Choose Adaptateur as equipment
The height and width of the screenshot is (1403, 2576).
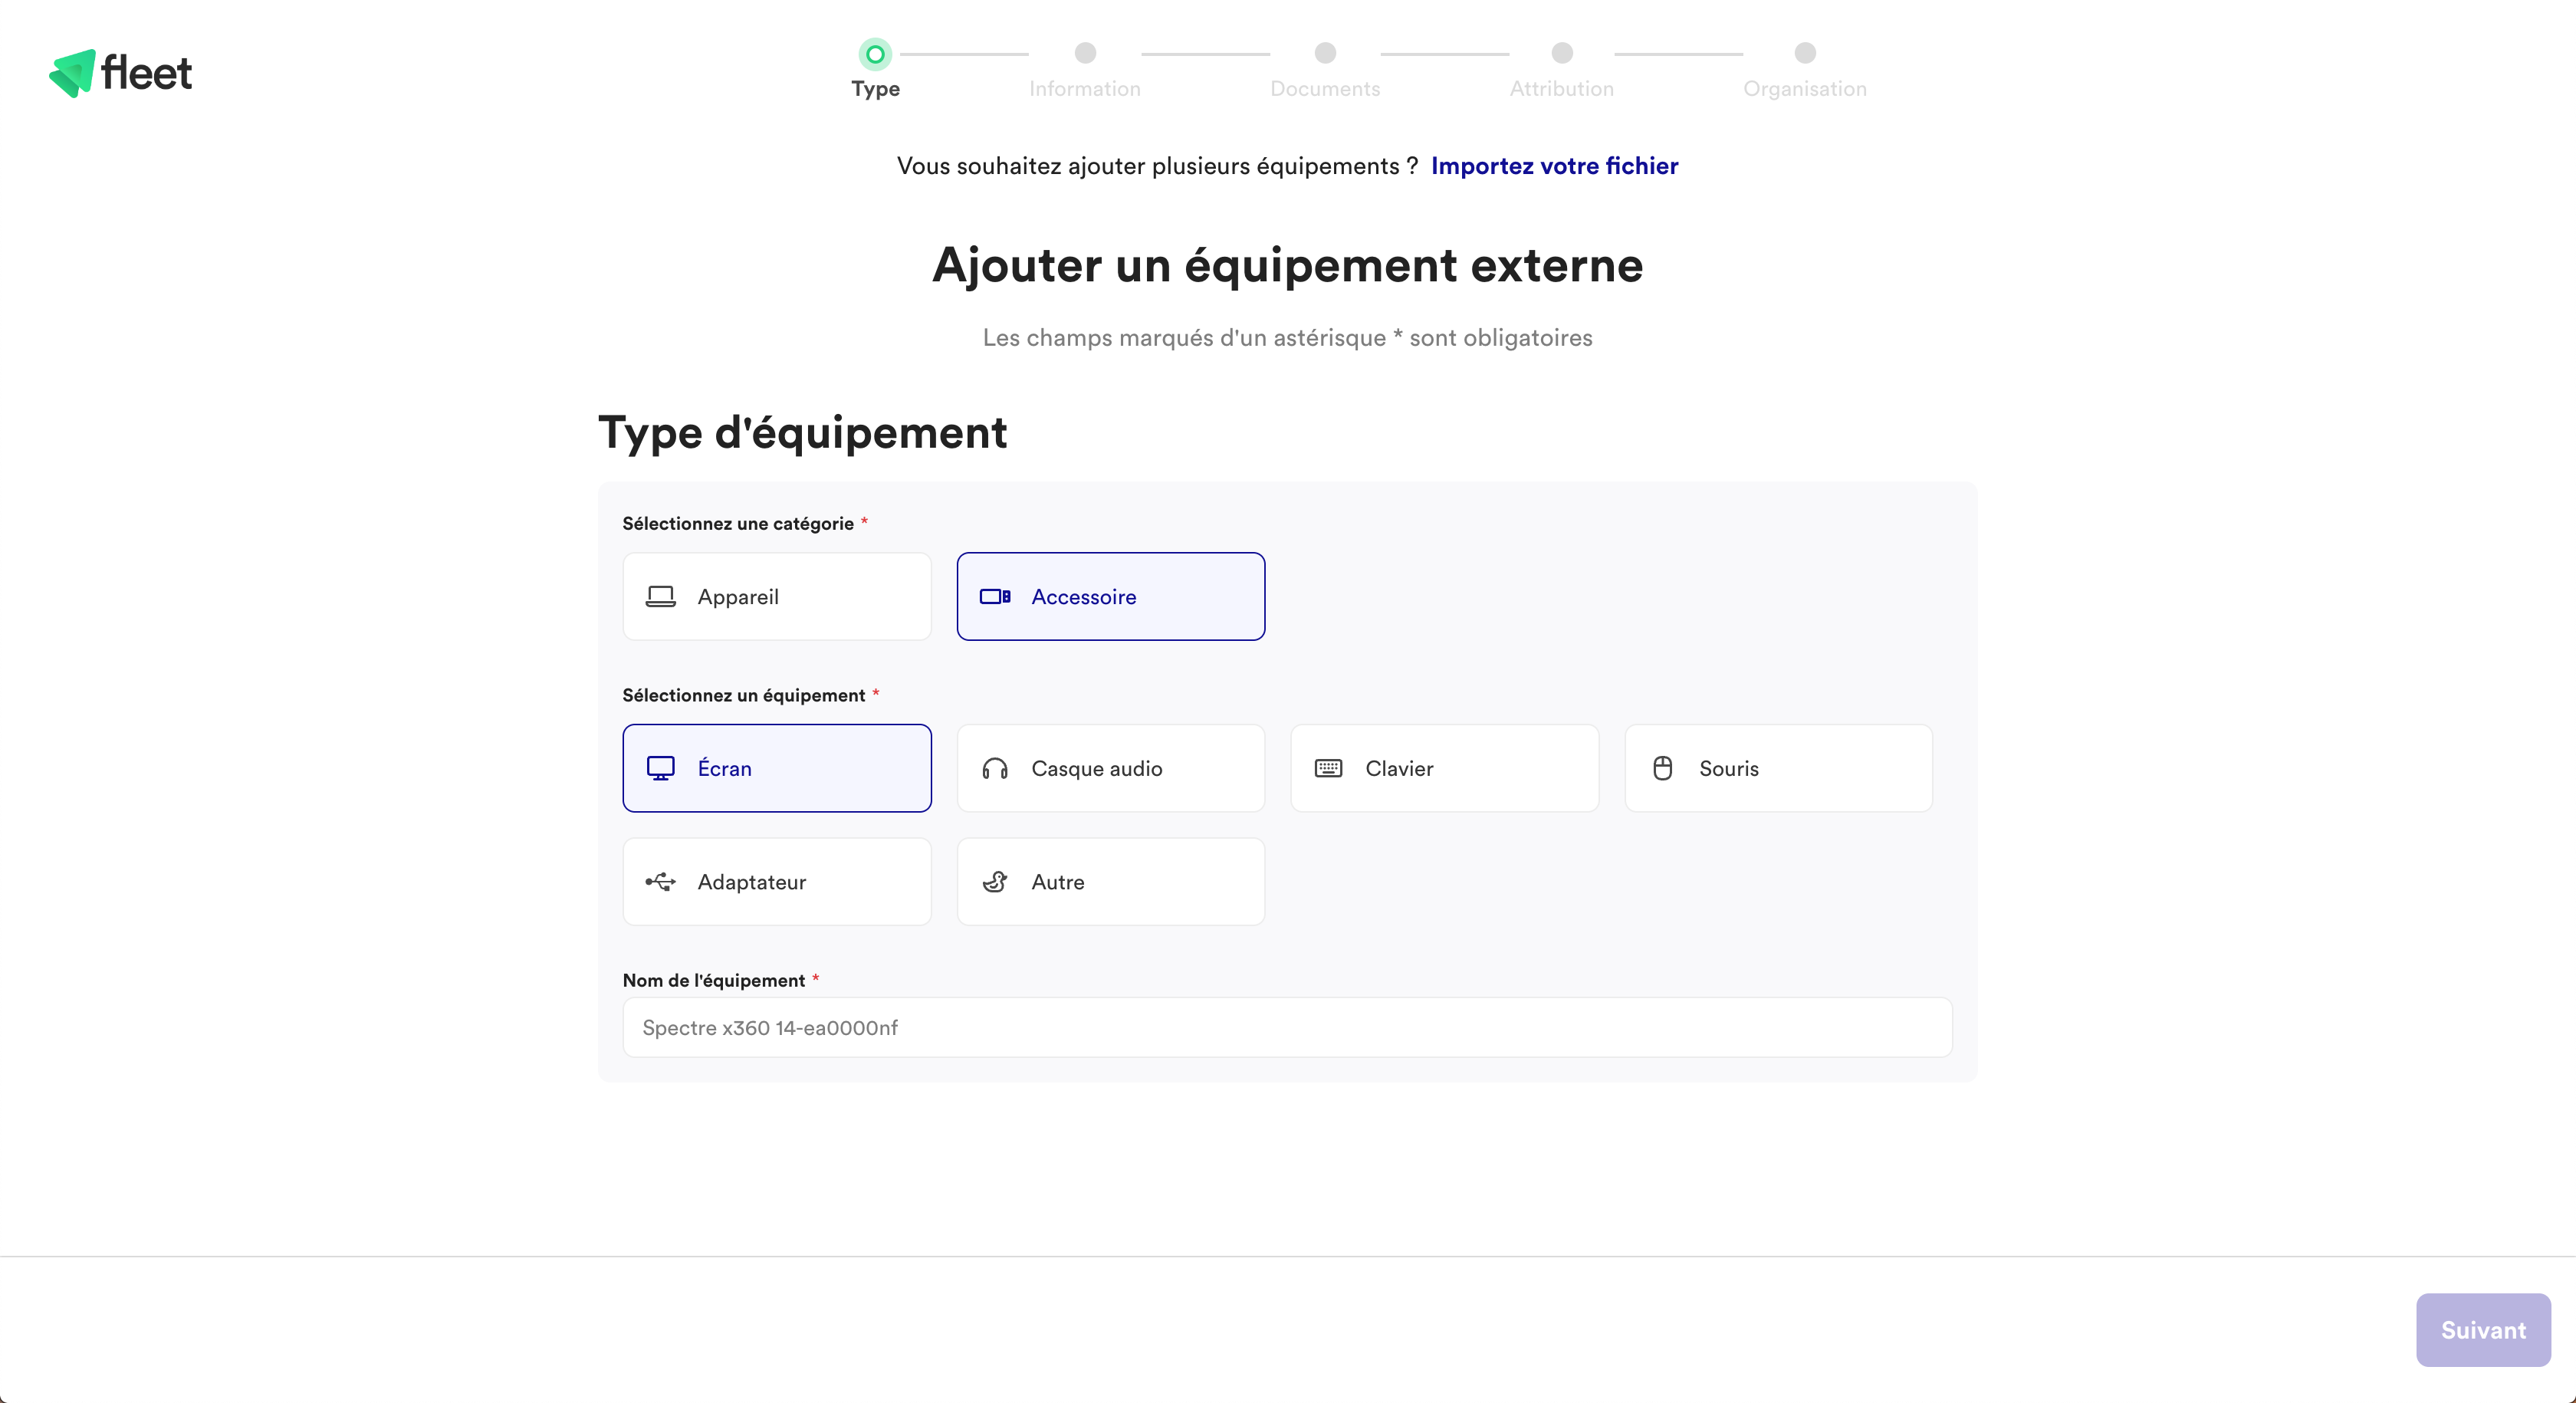[777, 882]
